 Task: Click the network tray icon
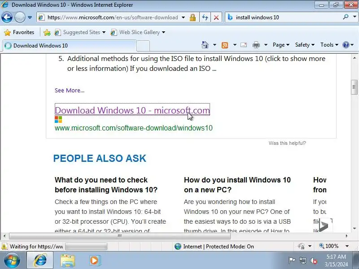[x=302, y=260]
